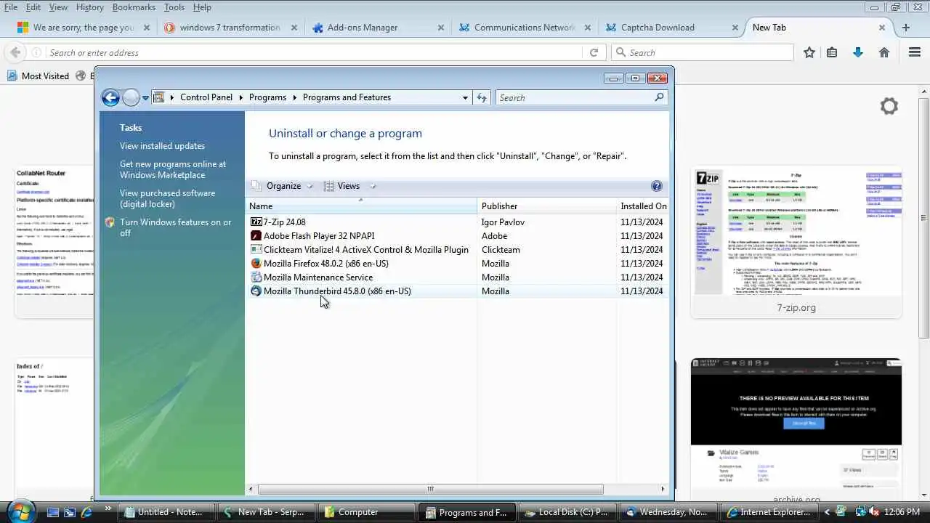Click Firefox reload button in address bar
This screenshot has width=930, height=523.
tap(594, 52)
